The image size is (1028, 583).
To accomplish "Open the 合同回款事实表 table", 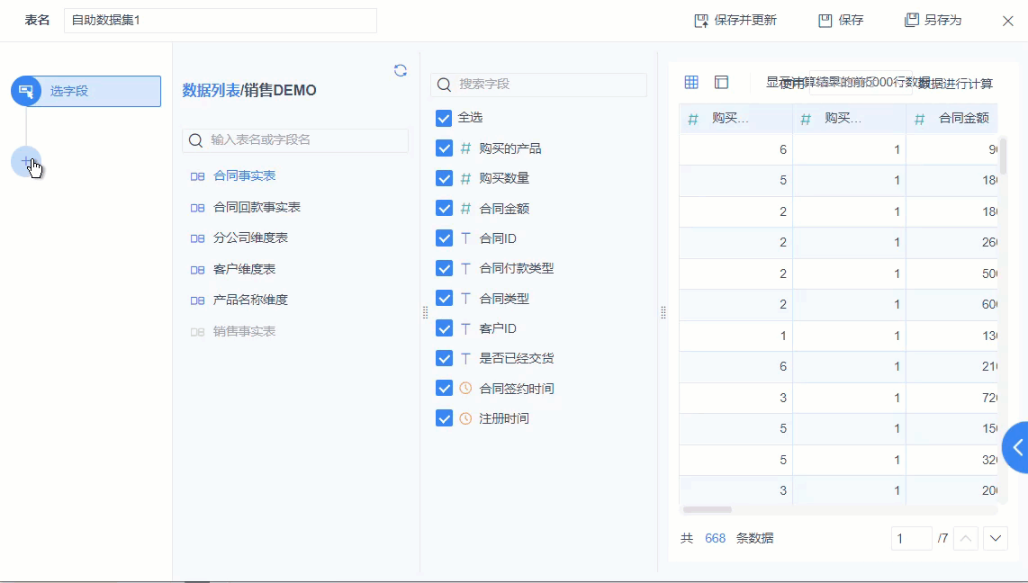I will [x=257, y=208].
